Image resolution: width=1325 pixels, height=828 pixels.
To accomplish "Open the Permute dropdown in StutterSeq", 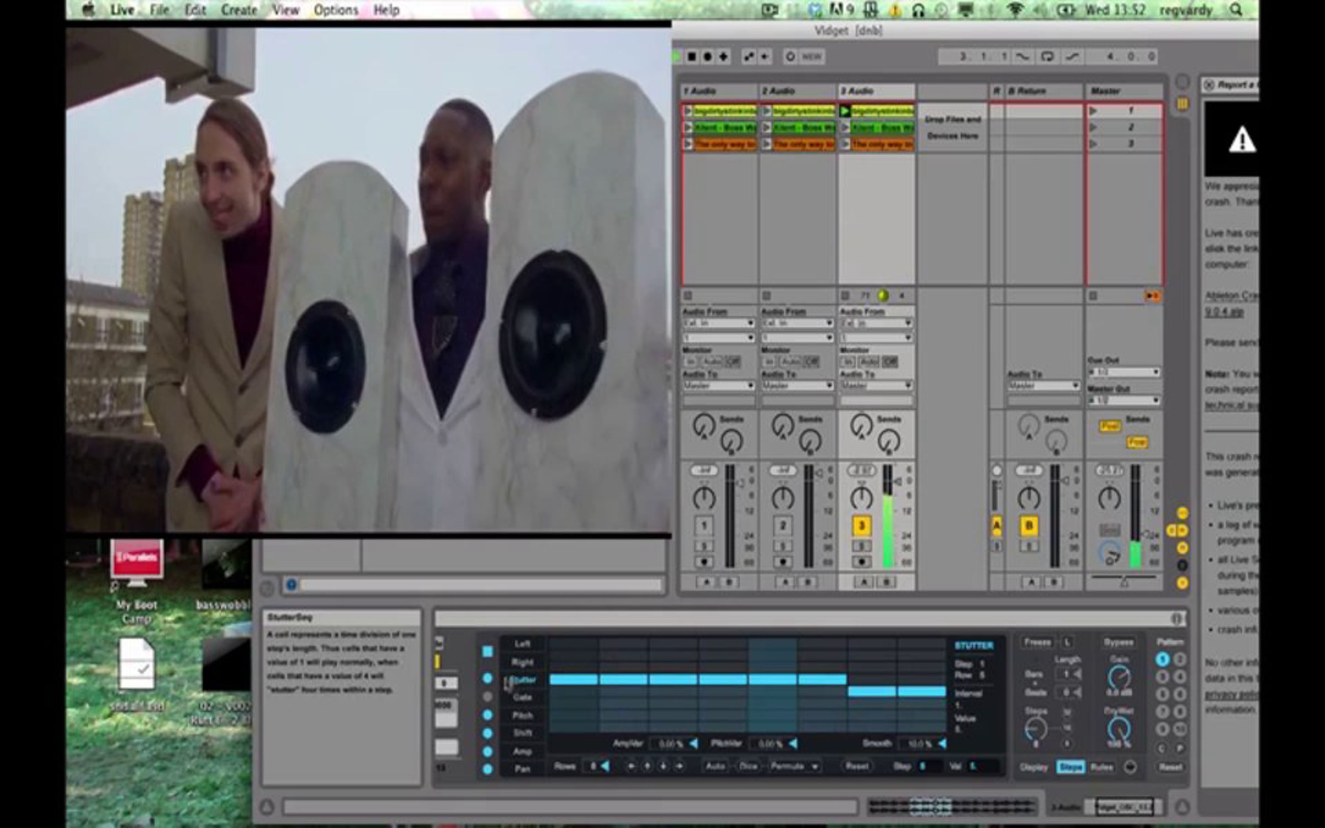I will click(x=794, y=766).
